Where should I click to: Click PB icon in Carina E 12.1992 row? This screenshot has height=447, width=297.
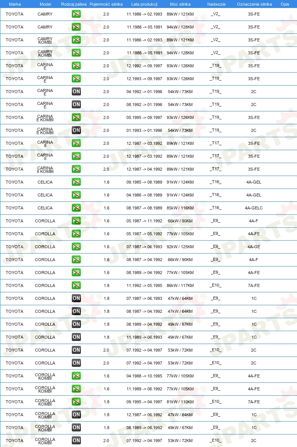76,65
